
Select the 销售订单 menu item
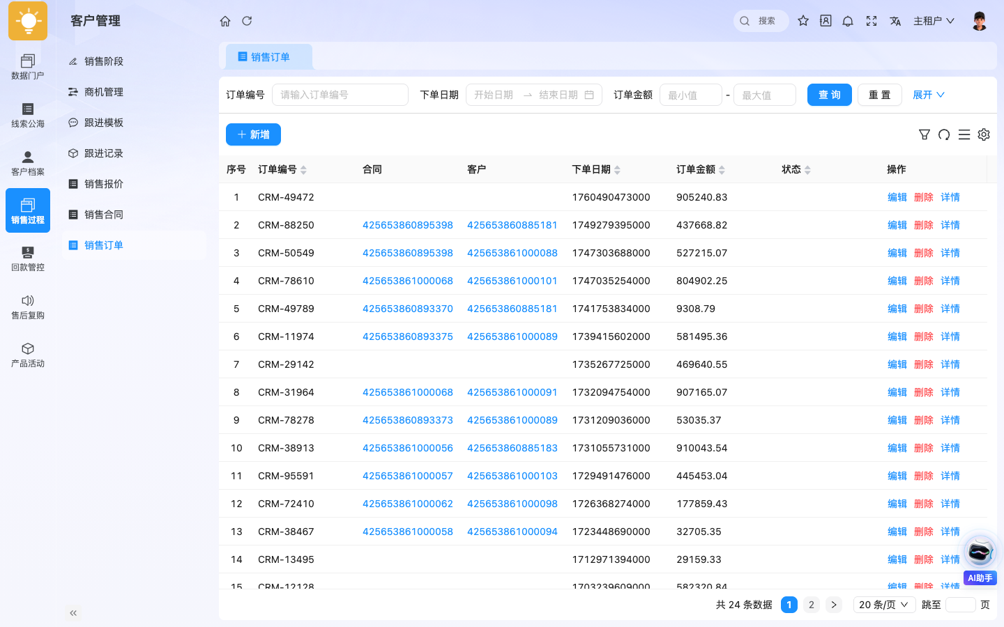(134, 245)
